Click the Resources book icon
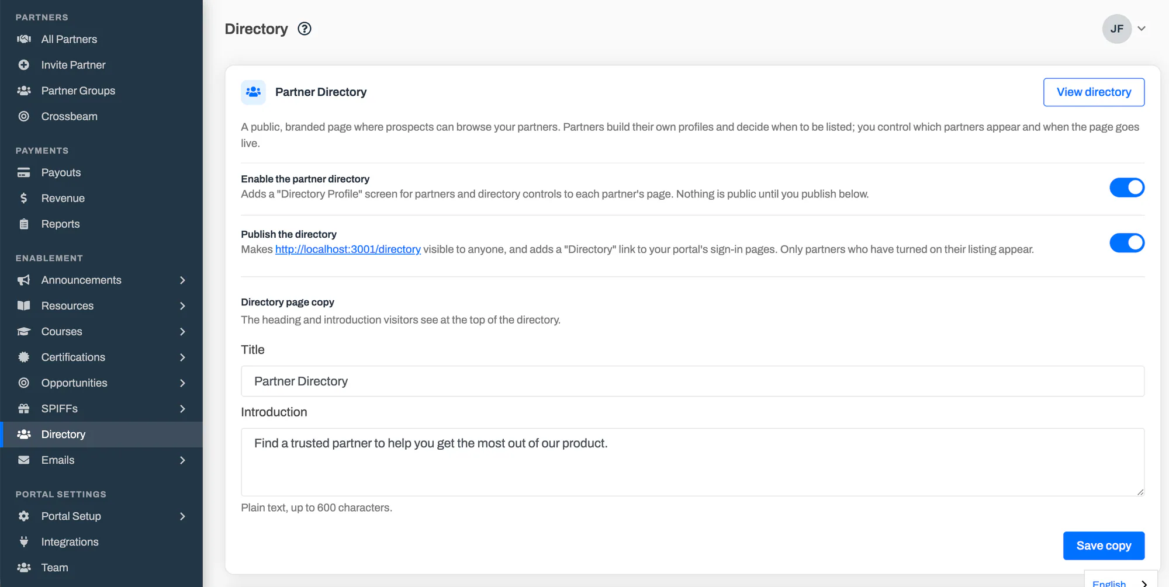The height and width of the screenshot is (587, 1169). click(x=24, y=305)
